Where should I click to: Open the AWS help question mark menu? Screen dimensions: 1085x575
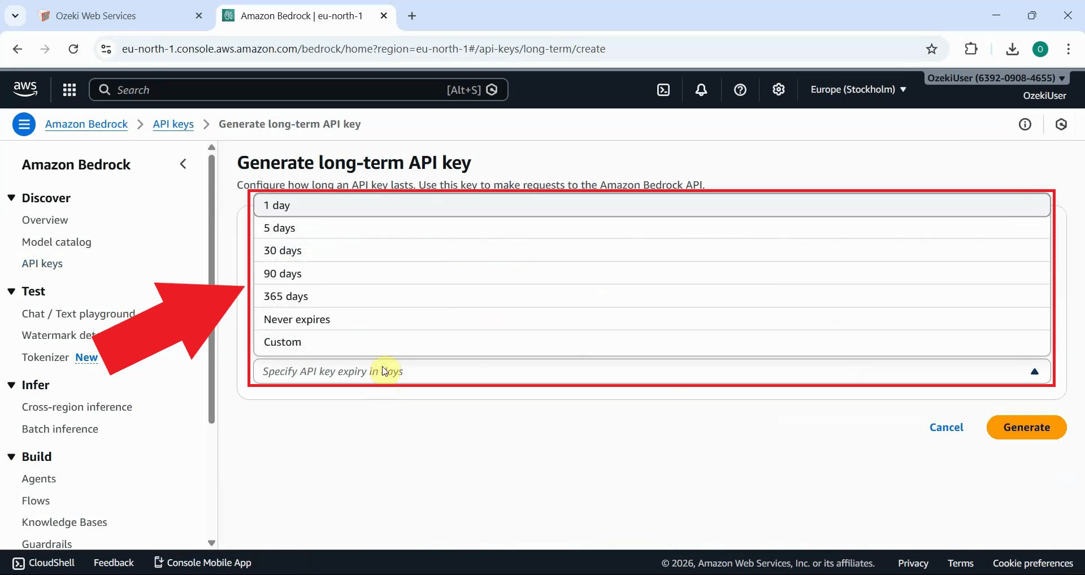[740, 90]
